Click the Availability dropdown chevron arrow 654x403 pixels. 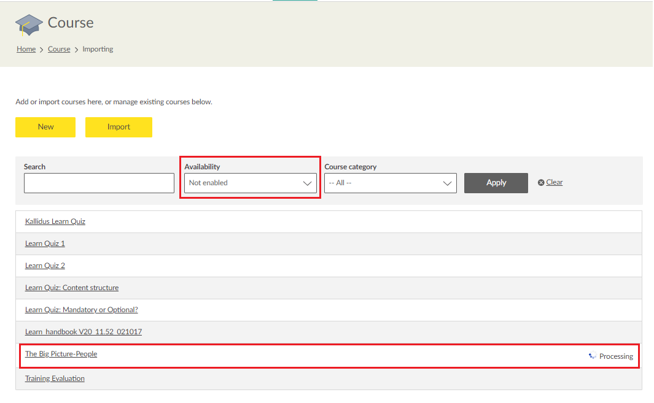tap(308, 183)
